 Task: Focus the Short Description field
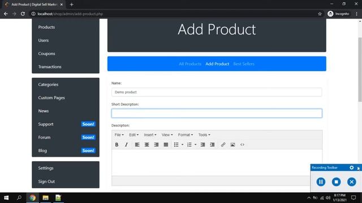[x=217, y=113]
